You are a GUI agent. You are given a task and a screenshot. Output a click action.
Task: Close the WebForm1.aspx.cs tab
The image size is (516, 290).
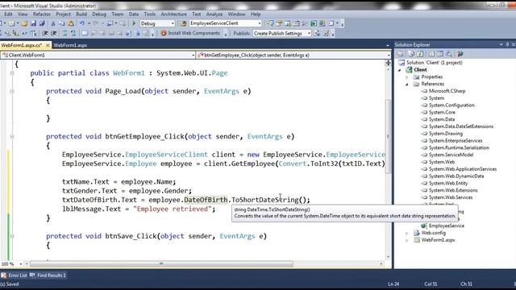click(48, 45)
